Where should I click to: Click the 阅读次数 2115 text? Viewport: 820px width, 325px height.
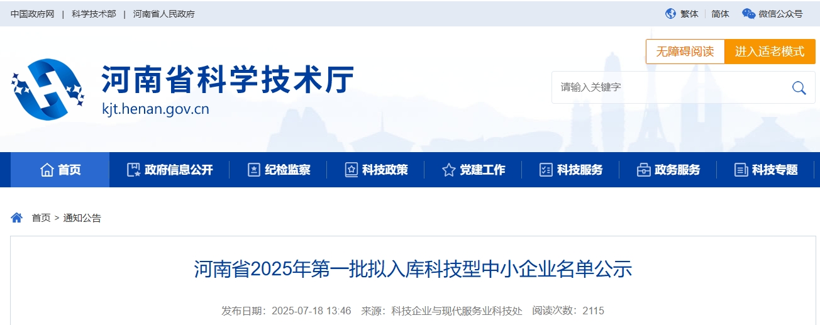click(x=568, y=311)
